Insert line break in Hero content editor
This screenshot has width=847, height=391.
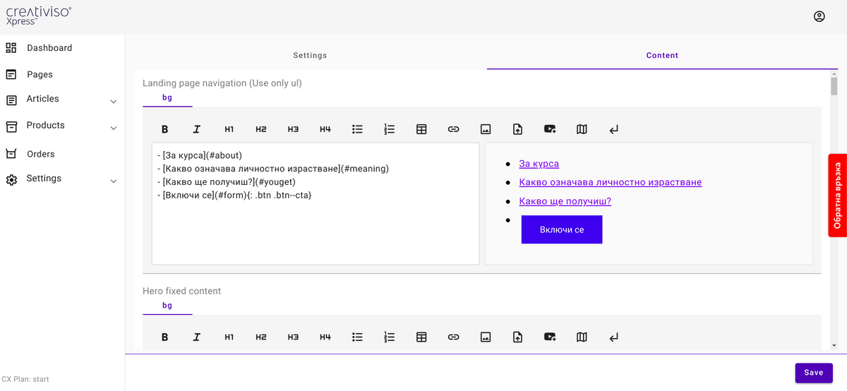(x=614, y=337)
